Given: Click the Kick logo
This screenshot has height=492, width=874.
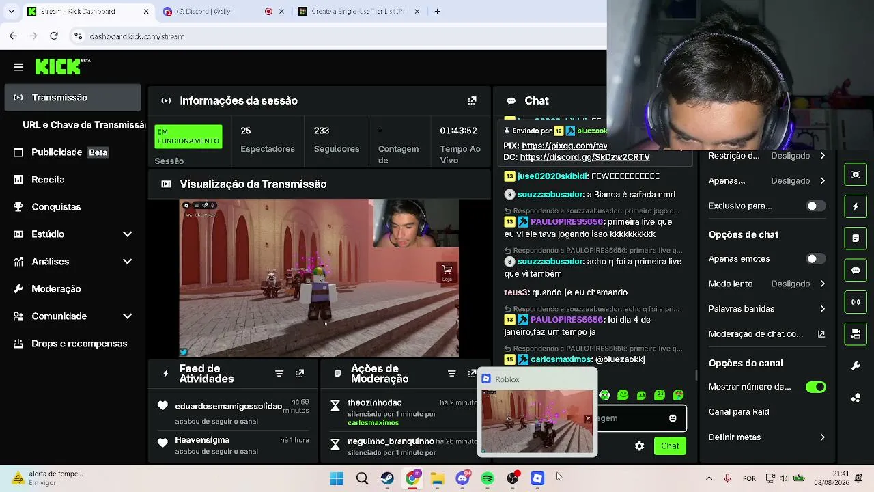Looking at the screenshot, I should (x=62, y=66).
